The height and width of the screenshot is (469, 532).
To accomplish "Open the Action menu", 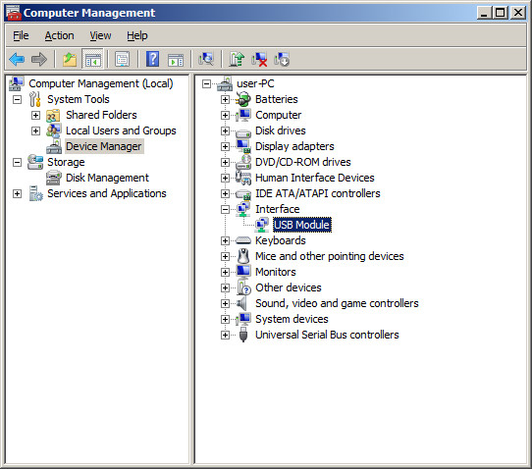I will pos(59,35).
